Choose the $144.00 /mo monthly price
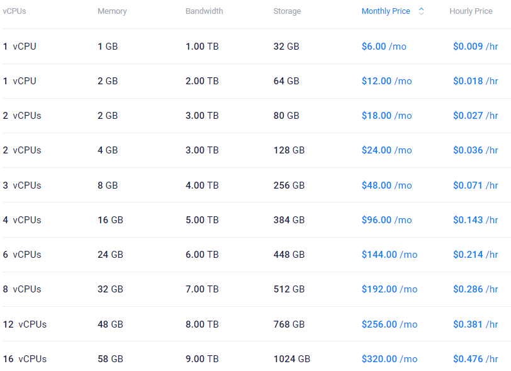511x371 pixels. [x=389, y=255]
